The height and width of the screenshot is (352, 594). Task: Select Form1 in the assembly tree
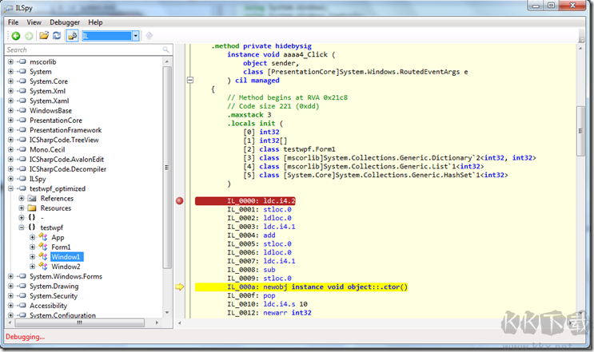62,247
